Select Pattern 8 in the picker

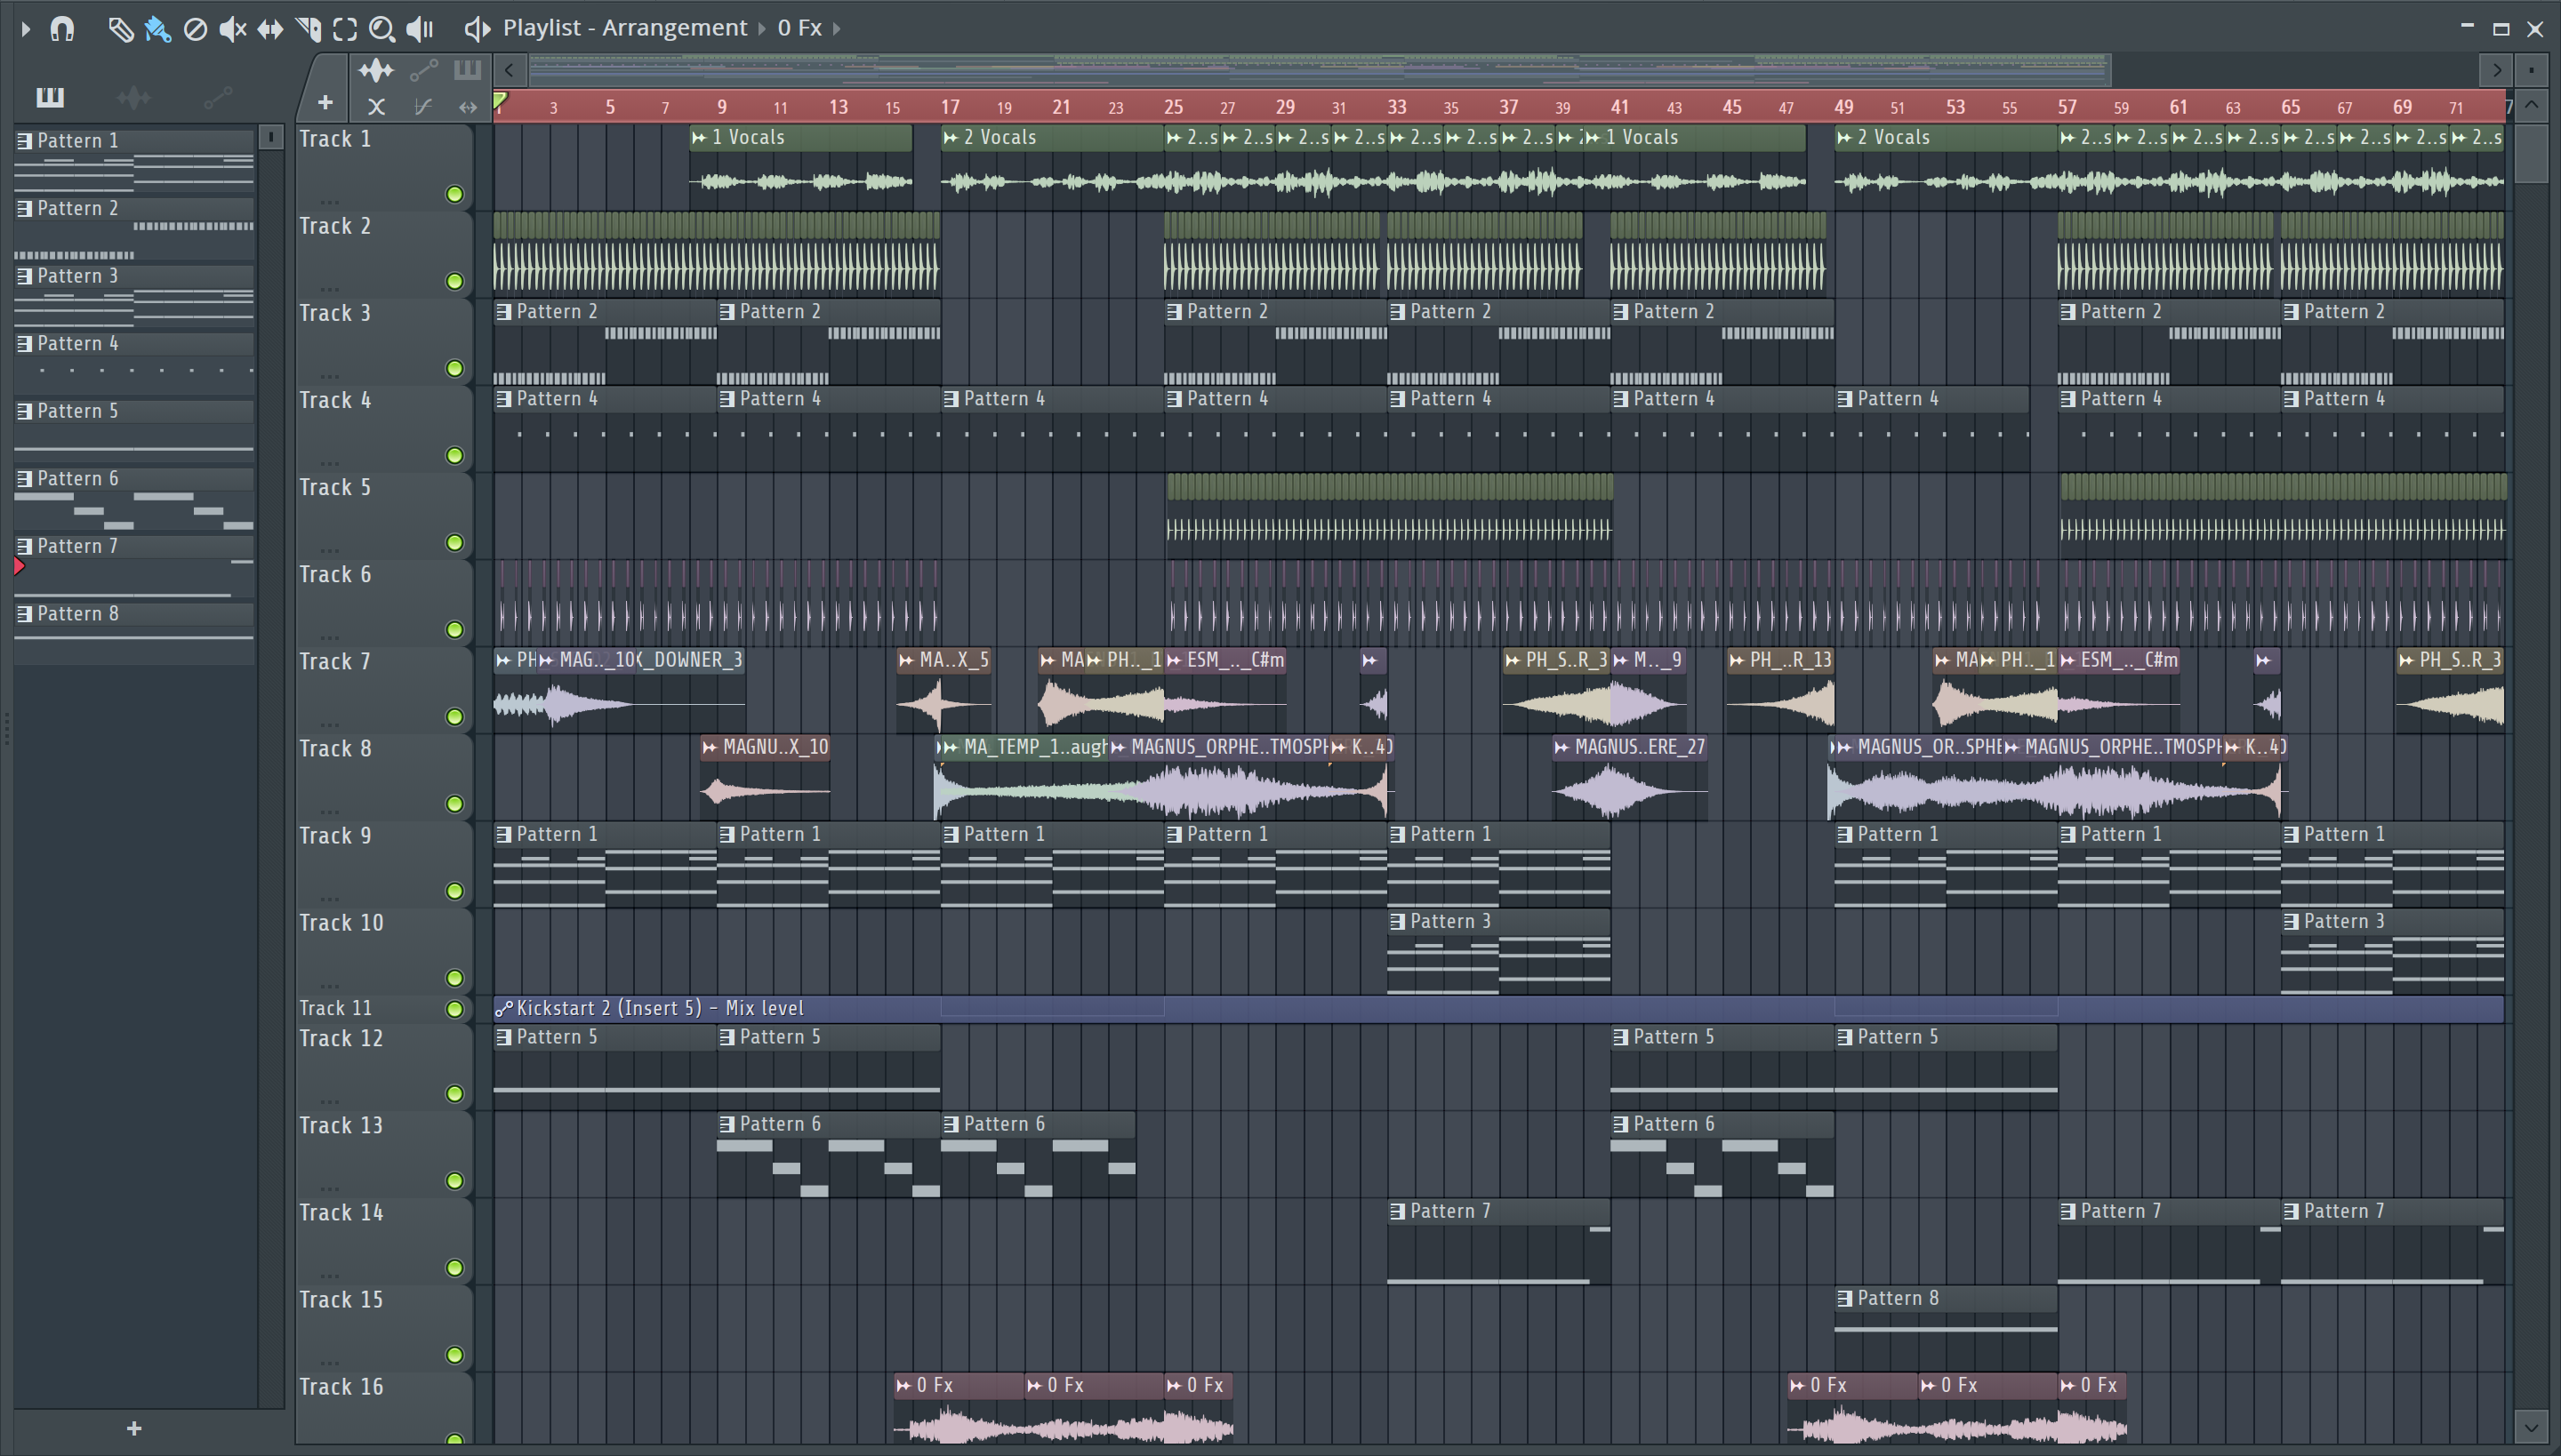(x=134, y=634)
